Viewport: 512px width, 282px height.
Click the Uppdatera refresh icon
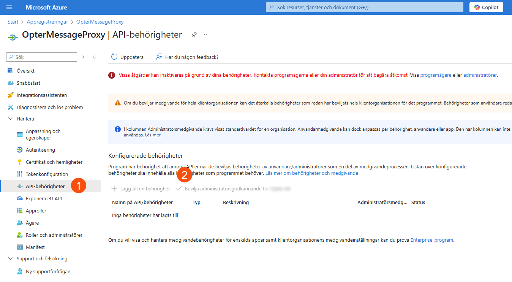[x=114, y=57]
